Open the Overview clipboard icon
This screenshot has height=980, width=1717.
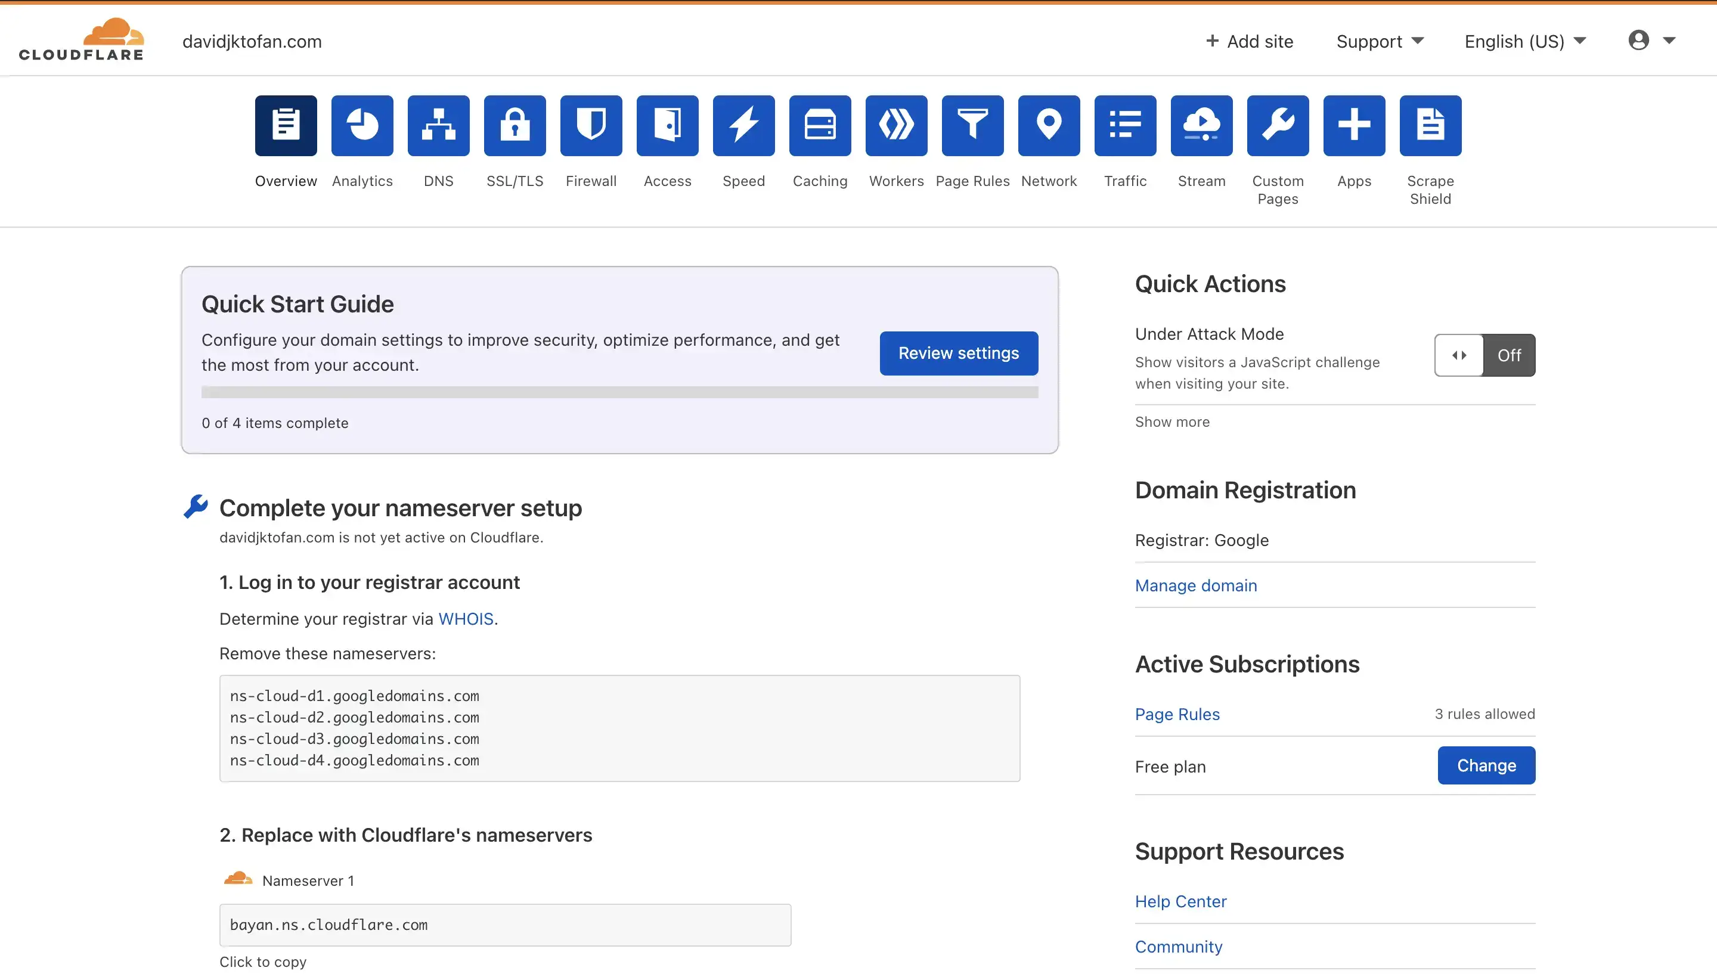pyautogui.click(x=286, y=126)
